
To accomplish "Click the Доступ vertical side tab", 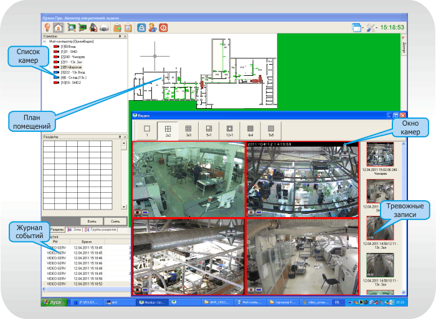I will point(404,44).
